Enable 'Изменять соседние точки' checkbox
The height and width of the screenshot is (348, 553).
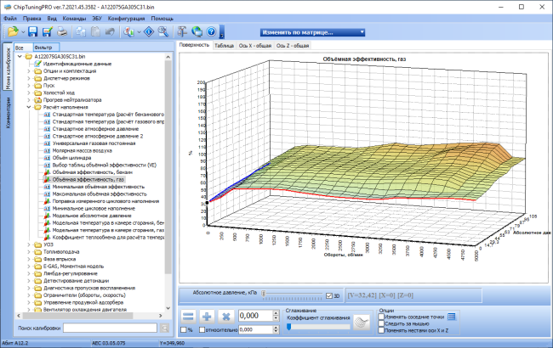point(381,317)
